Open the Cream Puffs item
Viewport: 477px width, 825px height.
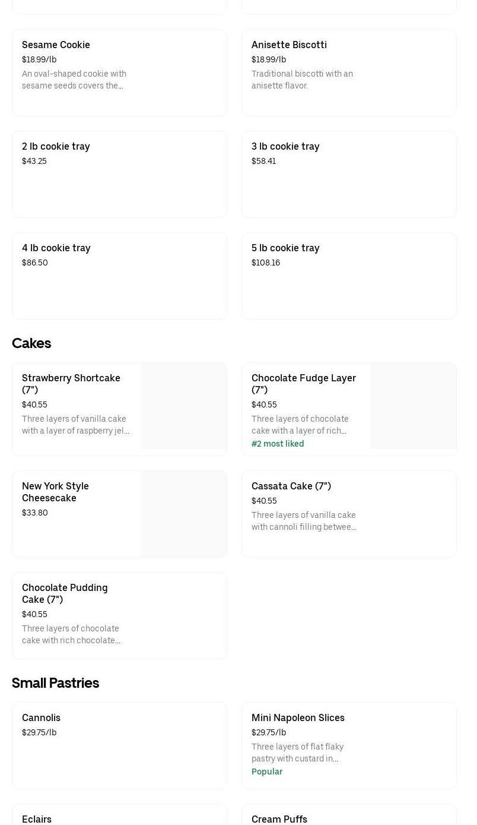(x=279, y=819)
